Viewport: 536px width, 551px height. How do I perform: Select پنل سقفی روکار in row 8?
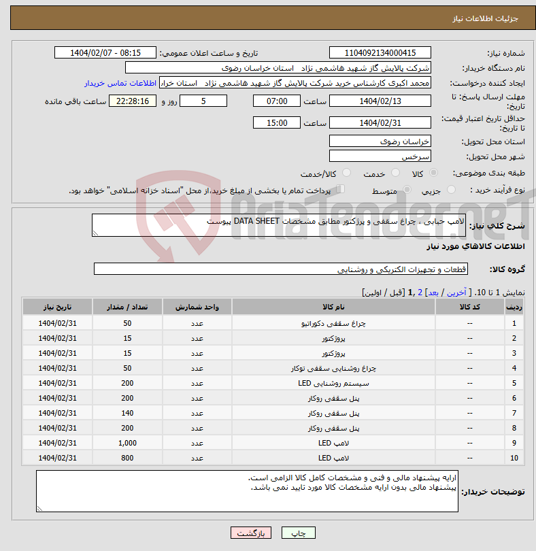pyautogui.click(x=333, y=428)
